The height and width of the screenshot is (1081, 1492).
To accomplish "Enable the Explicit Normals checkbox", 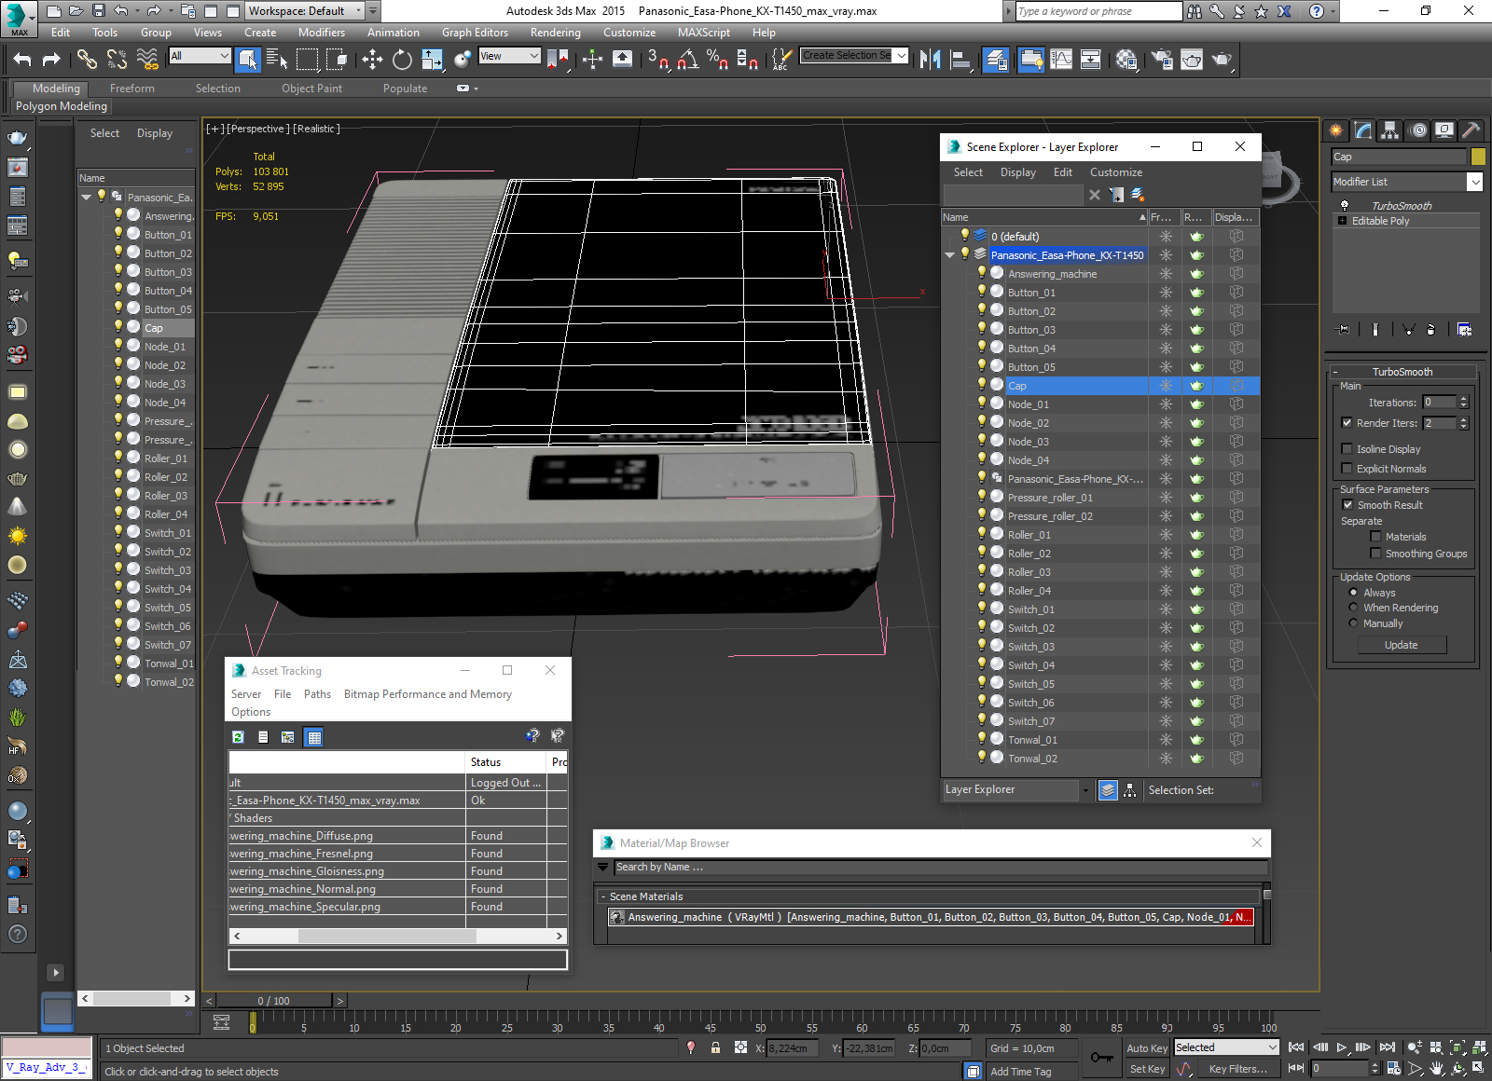I will pyautogui.click(x=1347, y=469).
